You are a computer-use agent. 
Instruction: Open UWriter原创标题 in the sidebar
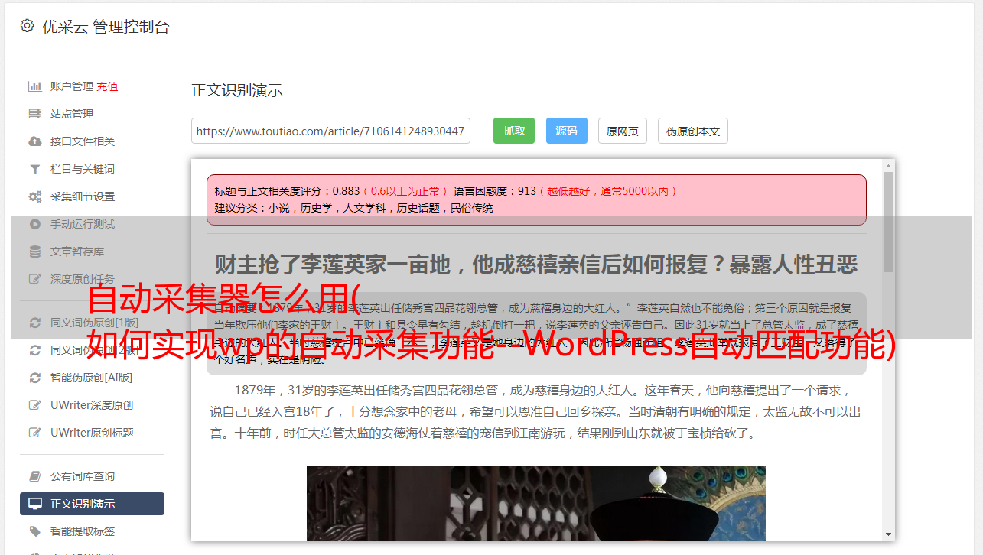point(92,433)
